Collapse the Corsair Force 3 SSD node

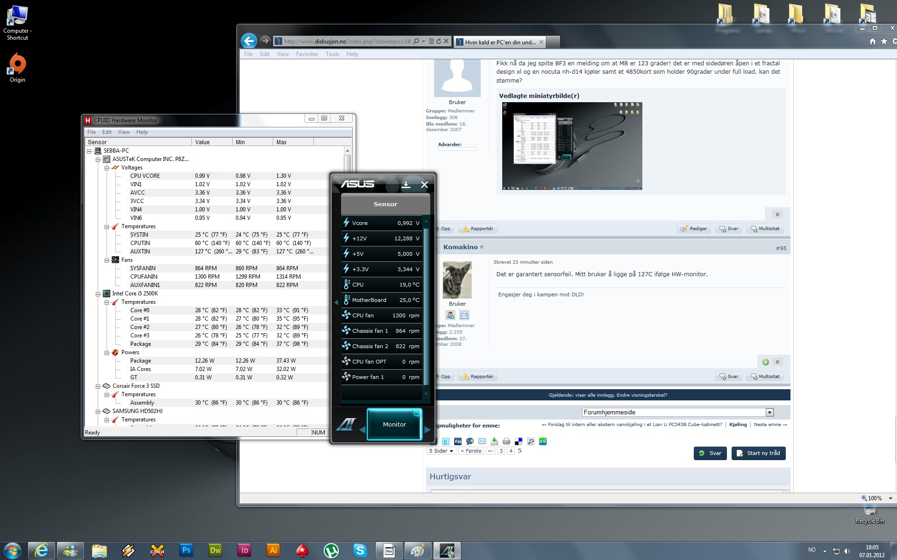coord(98,386)
